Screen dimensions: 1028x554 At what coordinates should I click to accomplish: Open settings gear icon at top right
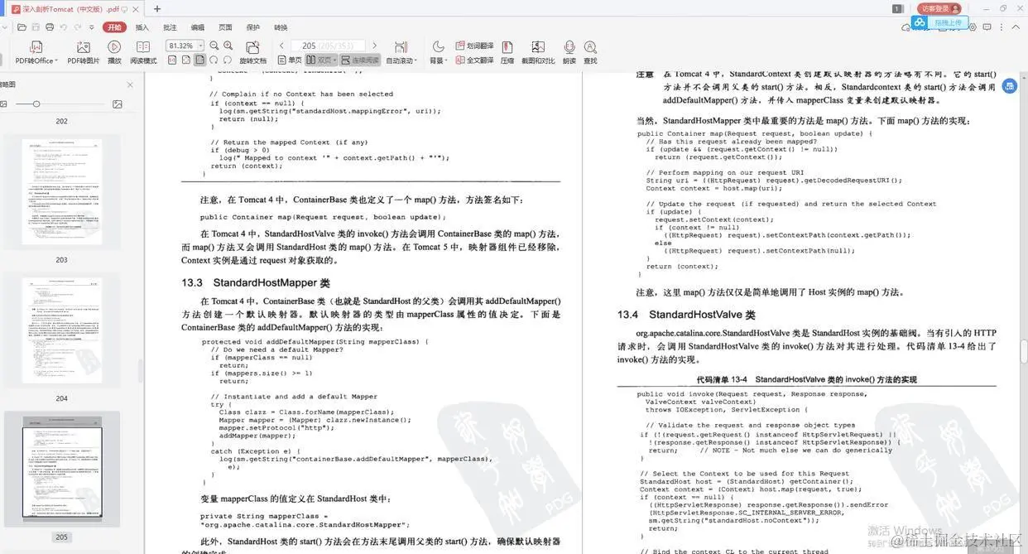tap(972, 27)
